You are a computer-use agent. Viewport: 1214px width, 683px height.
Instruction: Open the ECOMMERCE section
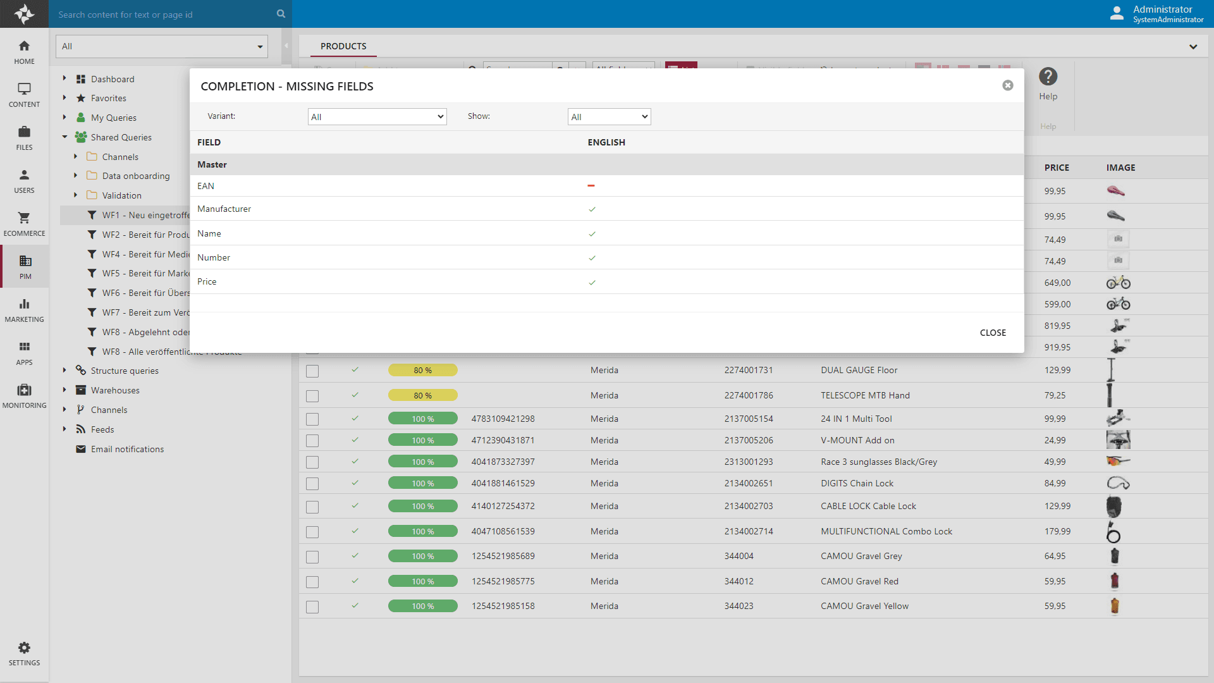pos(24,224)
